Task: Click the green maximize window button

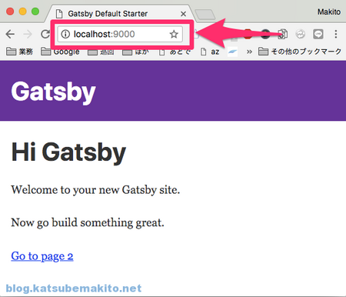Action: click(x=35, y=12)
